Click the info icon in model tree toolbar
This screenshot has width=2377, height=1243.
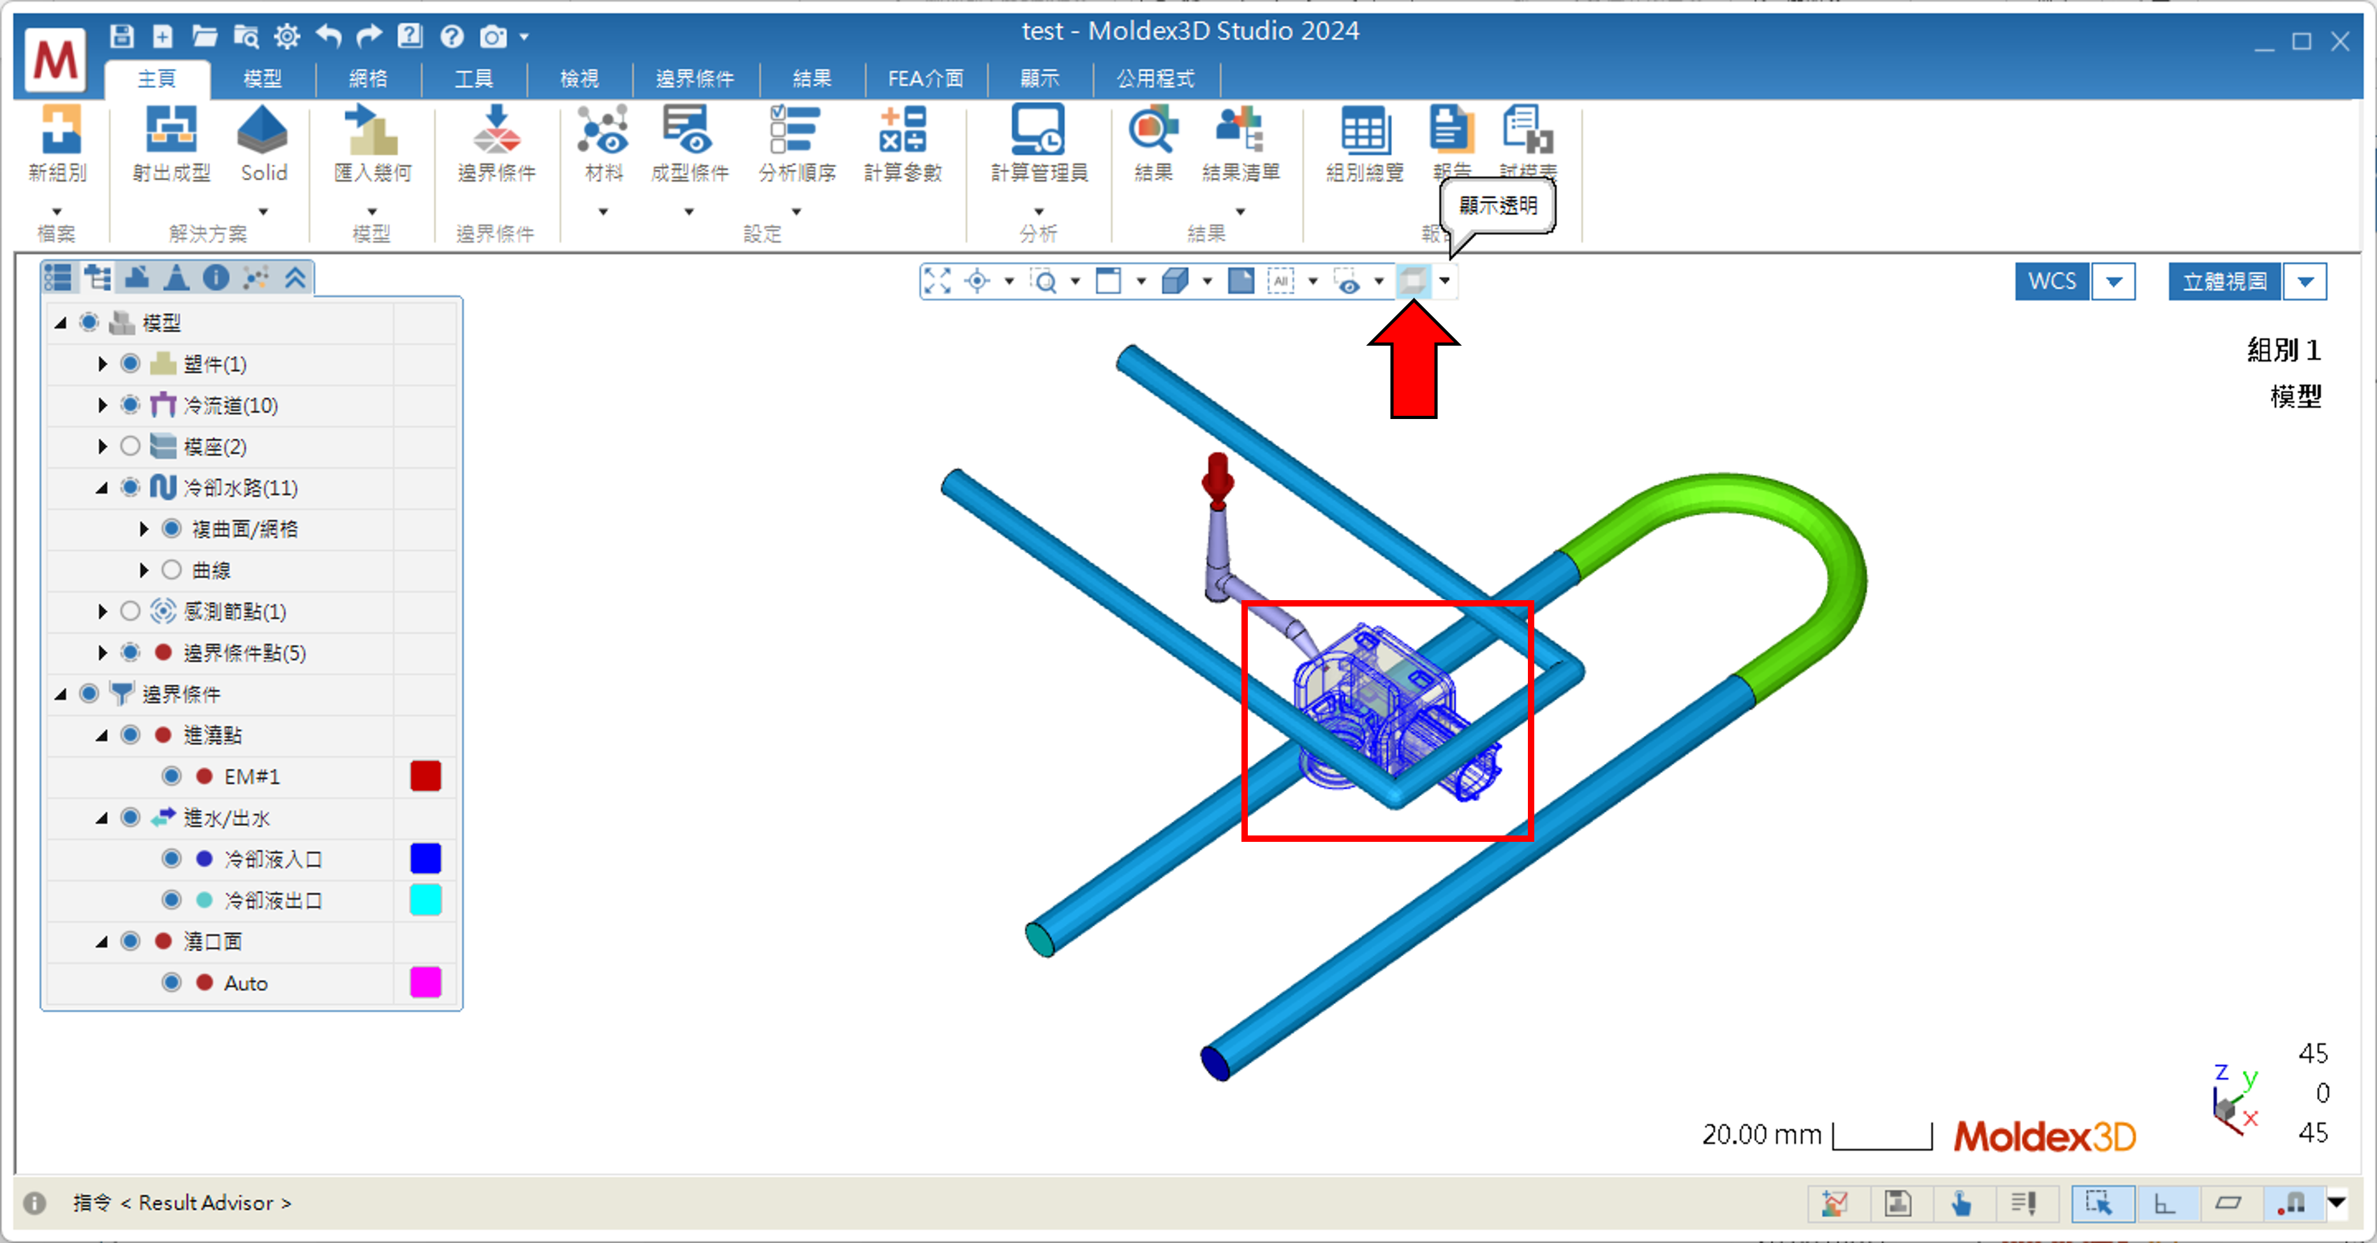(x=216, y=277)
